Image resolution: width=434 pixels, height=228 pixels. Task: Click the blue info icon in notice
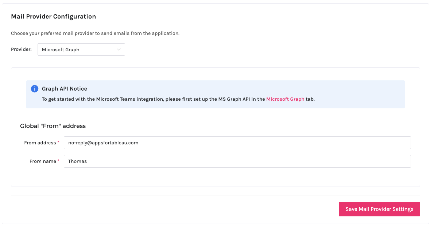(35, 89)
